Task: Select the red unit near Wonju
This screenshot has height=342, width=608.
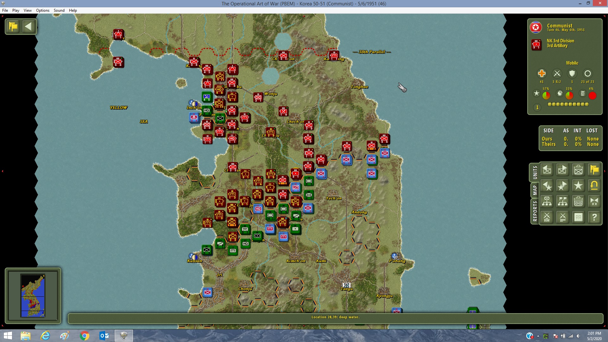Action: pos(258,98)
